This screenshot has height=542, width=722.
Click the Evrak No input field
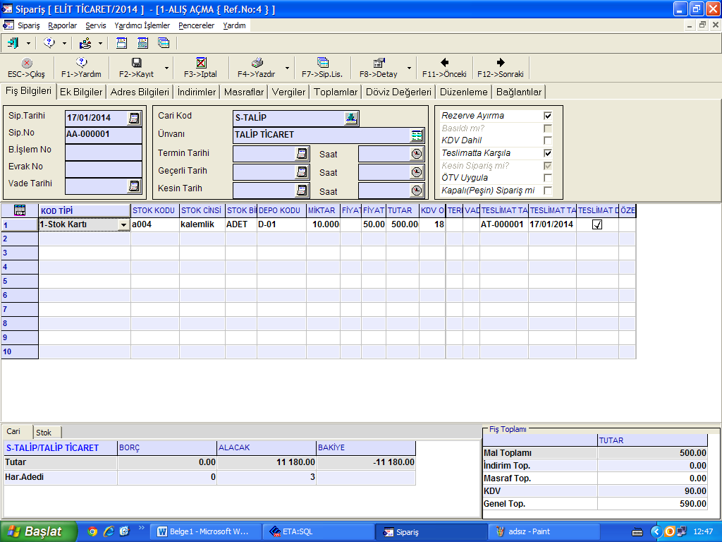point(104,169)
